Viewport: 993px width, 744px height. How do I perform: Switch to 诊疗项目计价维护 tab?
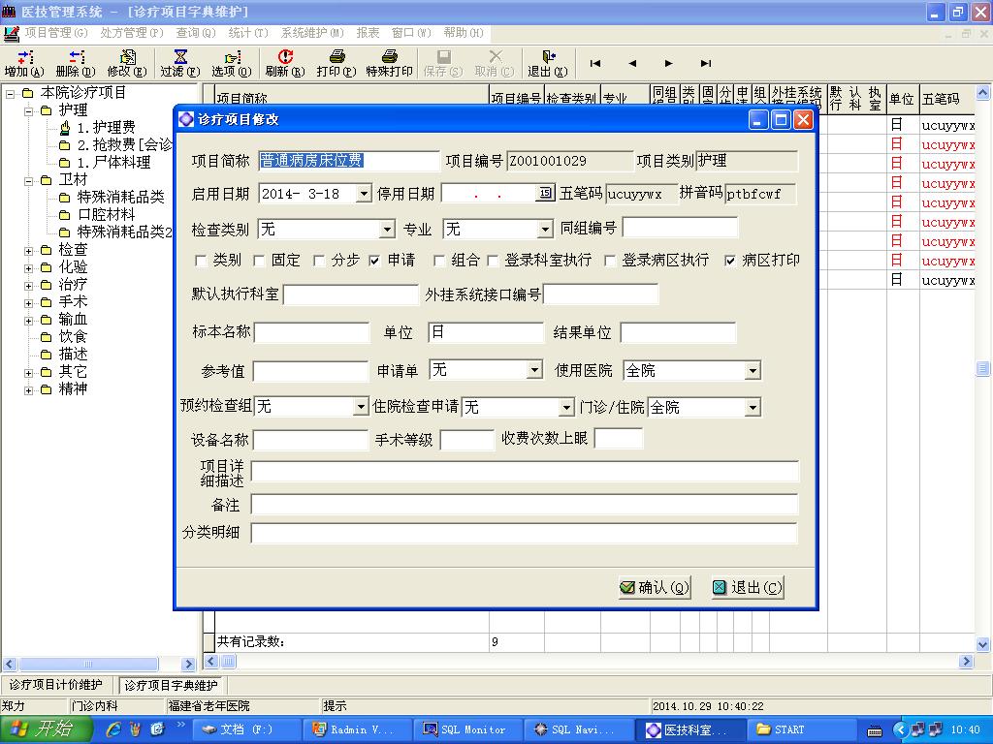(x=56, y=685)
